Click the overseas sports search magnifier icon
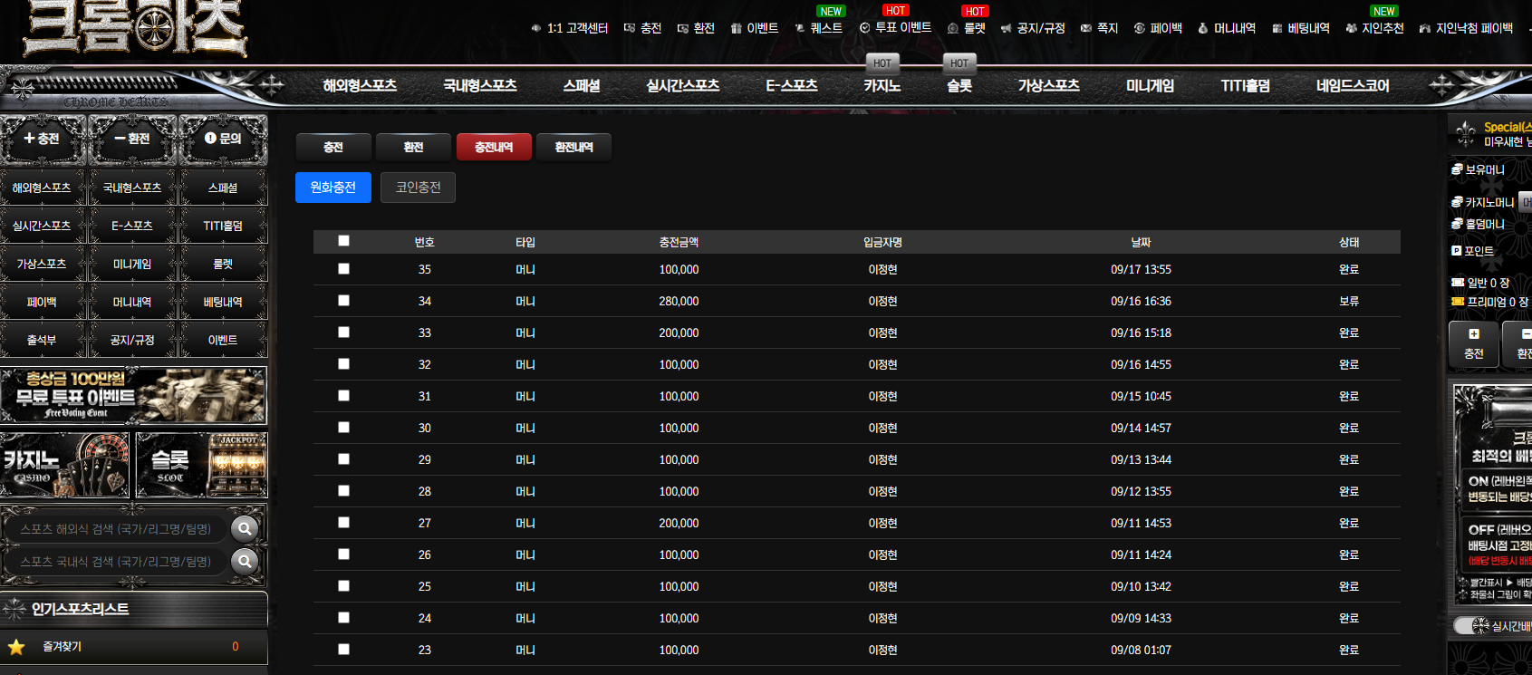The height and width of the screenshot is (675, 1532). [x=245, y=529]
